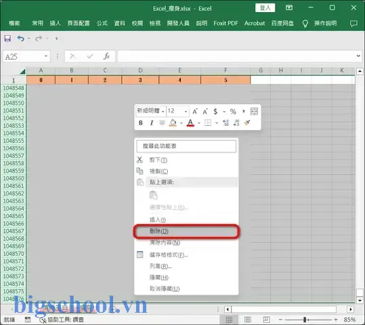Switch to the 插入 Insert tab
This screenshot has width=365, height=325.
coord(55,23)
